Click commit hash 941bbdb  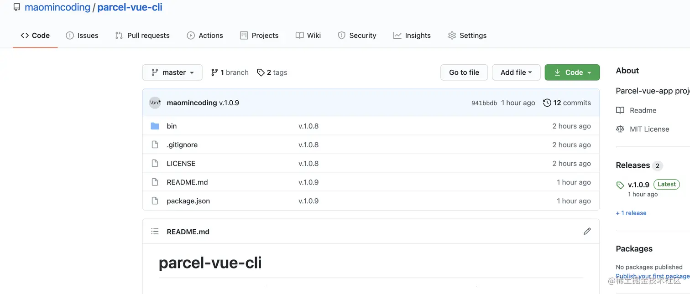click(484, 103)
